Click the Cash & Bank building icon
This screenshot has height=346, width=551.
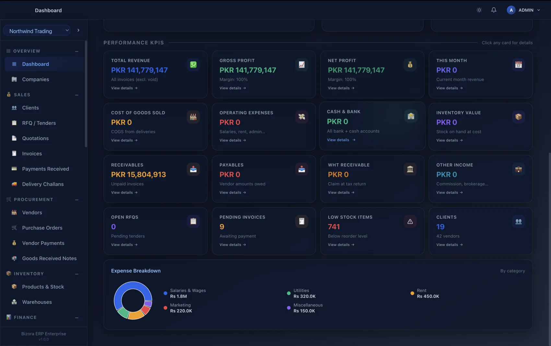tap(411, 116)
